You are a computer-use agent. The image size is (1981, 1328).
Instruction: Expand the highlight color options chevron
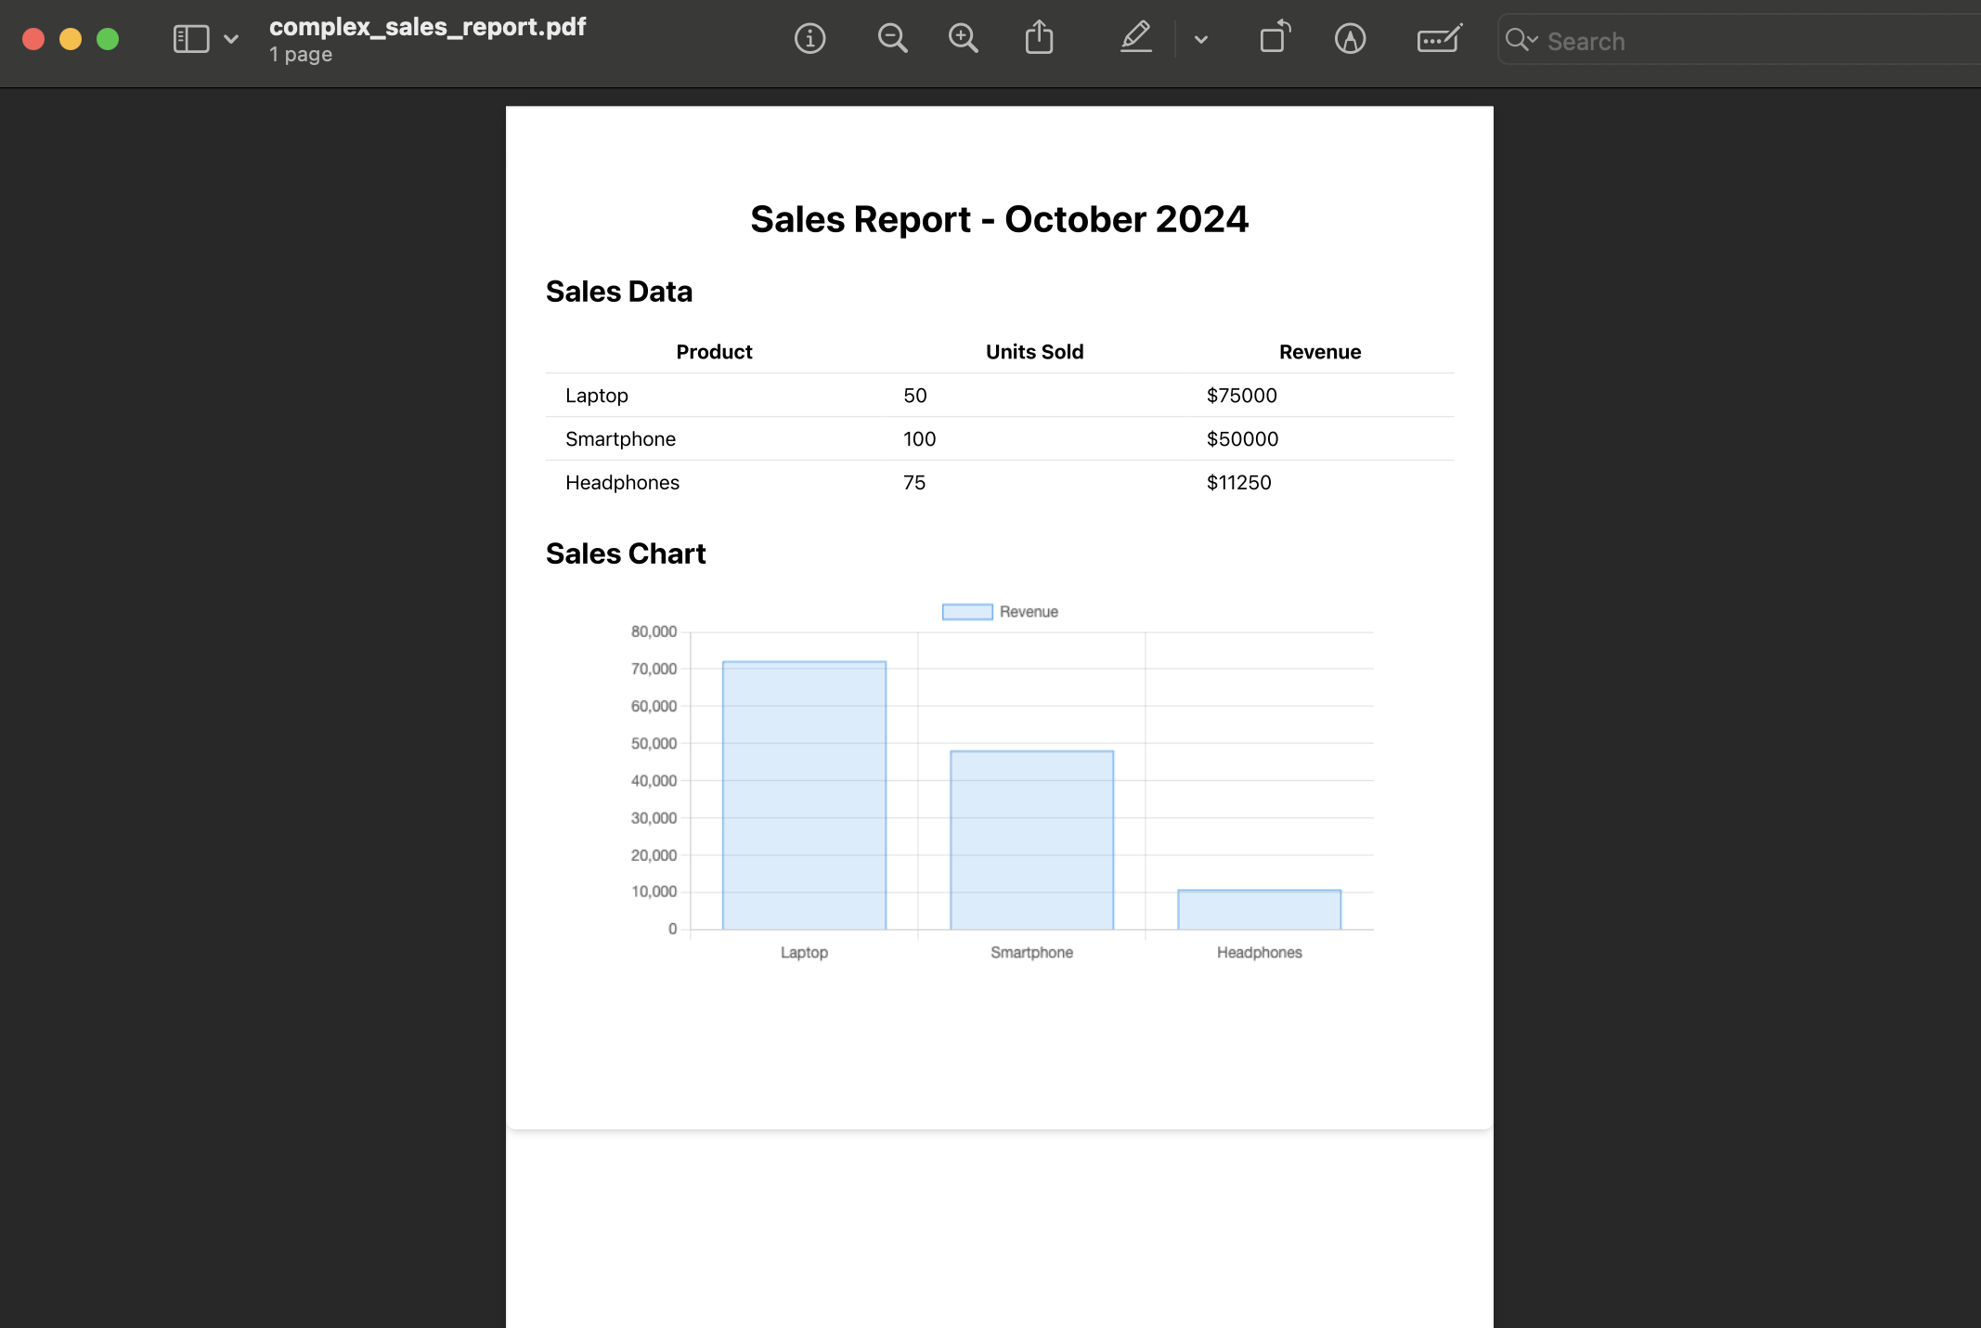pyautogui.click(x=1200, y=40)
